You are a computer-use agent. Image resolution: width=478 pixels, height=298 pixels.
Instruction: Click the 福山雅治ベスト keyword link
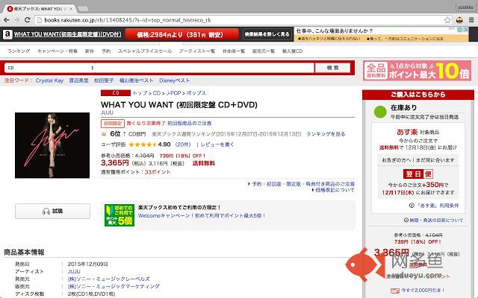click(136, 80)
